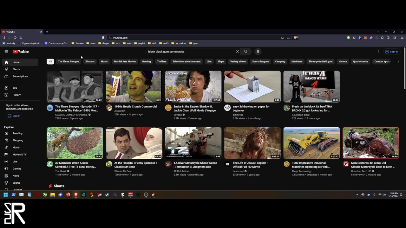Open the 'for podcast' bookmark folder
This screenshot has width=406, height=228.
[x=179, y=43]
